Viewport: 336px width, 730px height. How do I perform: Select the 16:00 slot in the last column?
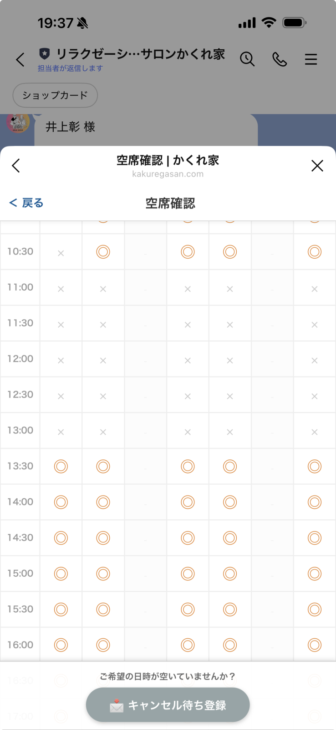coord(315,645)
